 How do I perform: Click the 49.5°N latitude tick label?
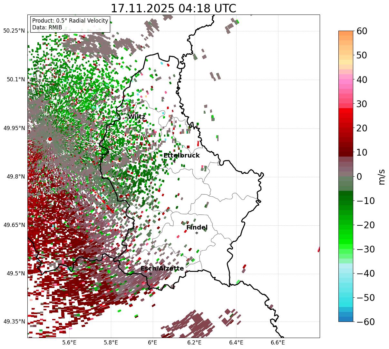coord(15,273)
